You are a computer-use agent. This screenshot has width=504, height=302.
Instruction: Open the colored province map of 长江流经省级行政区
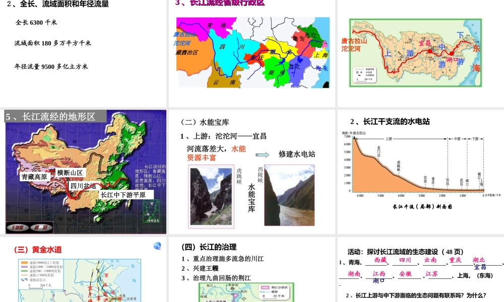[253, 53]
